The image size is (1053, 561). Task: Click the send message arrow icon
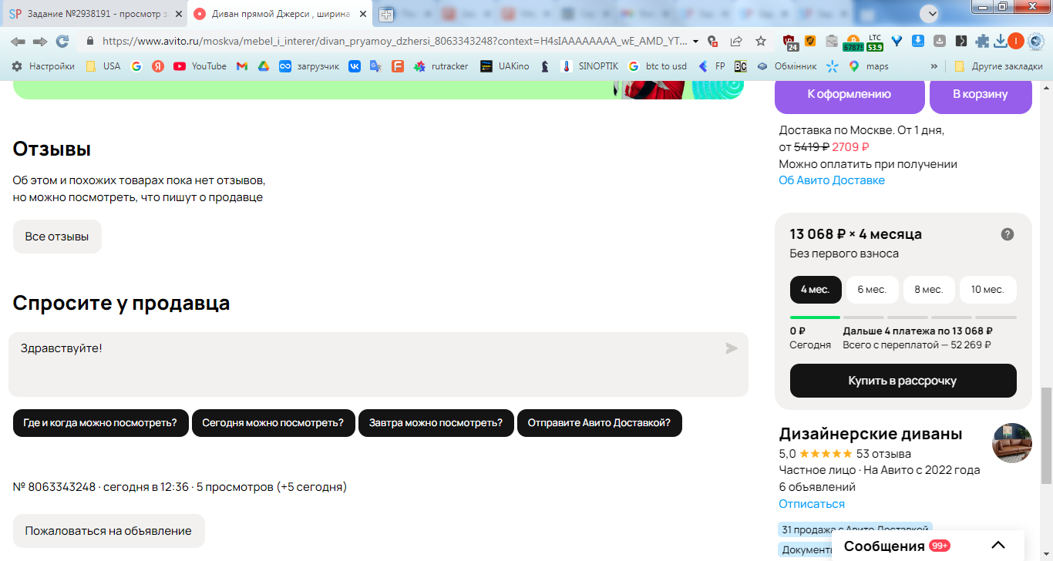point(732,348)
